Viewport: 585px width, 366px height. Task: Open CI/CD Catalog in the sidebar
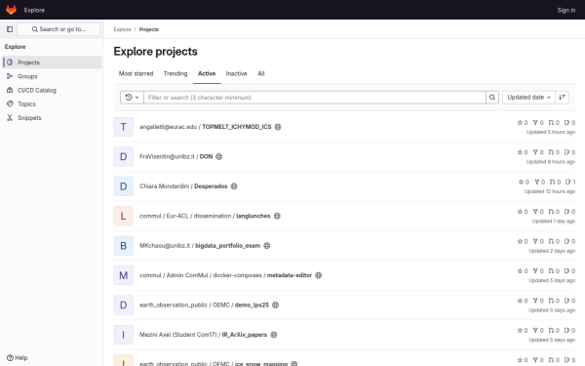(53, 90)
